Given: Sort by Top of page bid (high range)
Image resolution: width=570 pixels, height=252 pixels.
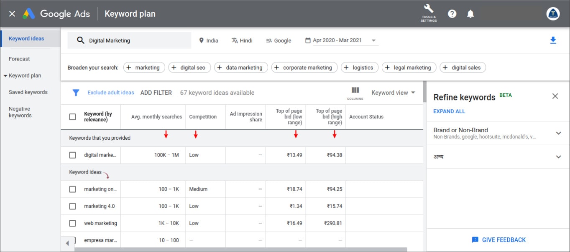Looking at the screenshot, I should [329, 117].
